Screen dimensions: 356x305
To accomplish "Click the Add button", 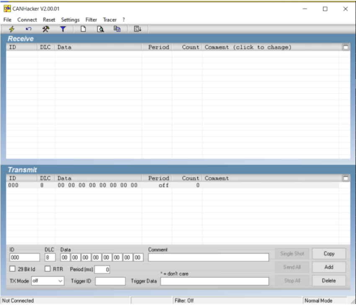I will pos(329,267).
